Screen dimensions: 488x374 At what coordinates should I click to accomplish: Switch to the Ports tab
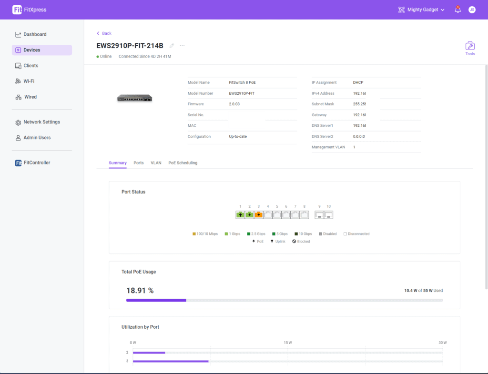pos(139,163)
